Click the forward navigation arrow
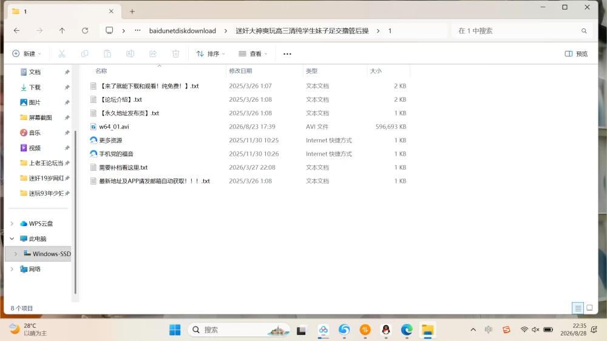607x341 pixels. click(39, 31)
